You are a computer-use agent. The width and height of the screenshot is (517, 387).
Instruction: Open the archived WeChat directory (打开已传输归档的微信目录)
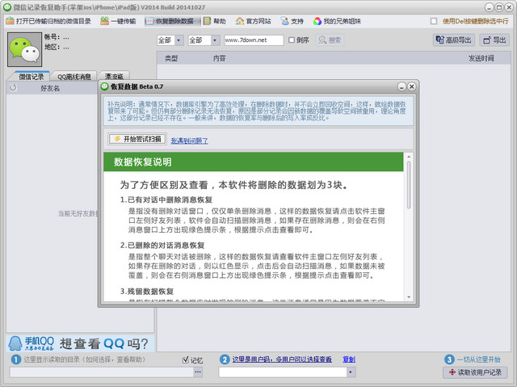[x=48, y=21]
